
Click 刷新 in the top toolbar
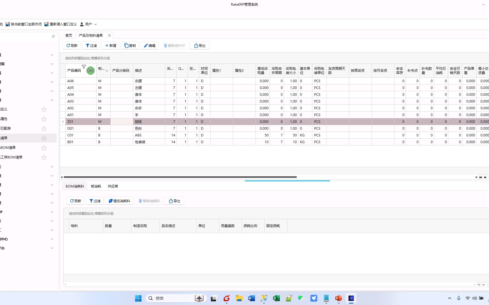pos(72,45)
